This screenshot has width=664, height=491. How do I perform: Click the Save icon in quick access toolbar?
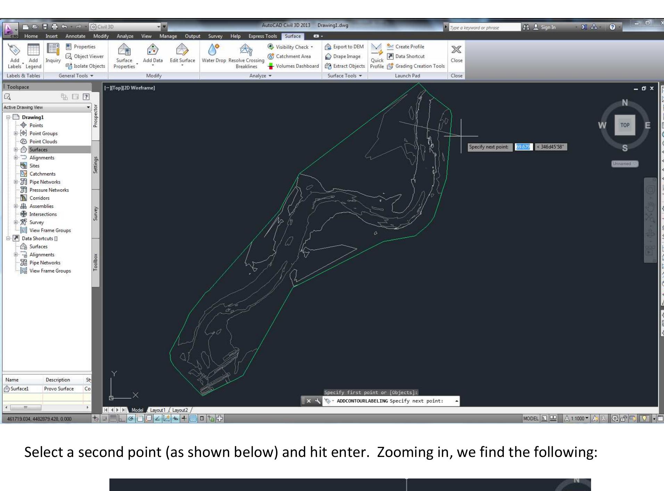(x=45, y=26)
